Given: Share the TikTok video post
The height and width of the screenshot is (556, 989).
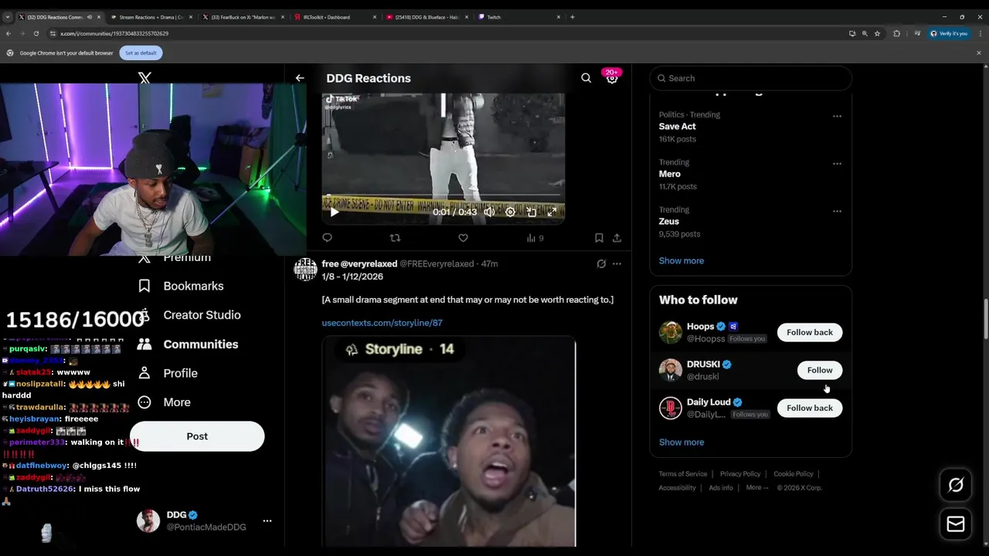Looking at the screenshot, I should [617, 238].
